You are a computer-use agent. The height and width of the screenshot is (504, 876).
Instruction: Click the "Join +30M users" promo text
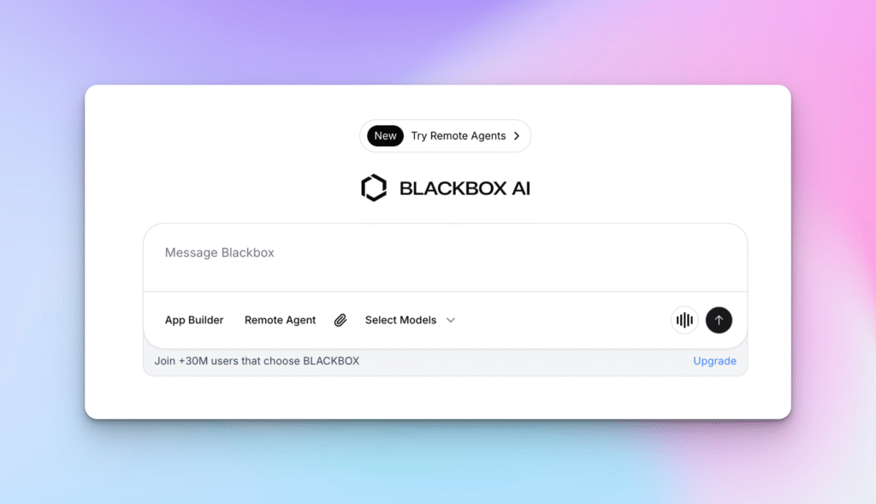(x=257, y=361)
